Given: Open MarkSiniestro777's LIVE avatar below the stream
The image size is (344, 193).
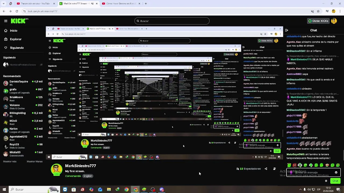Looking at the screenshot, I should point(56,170).
